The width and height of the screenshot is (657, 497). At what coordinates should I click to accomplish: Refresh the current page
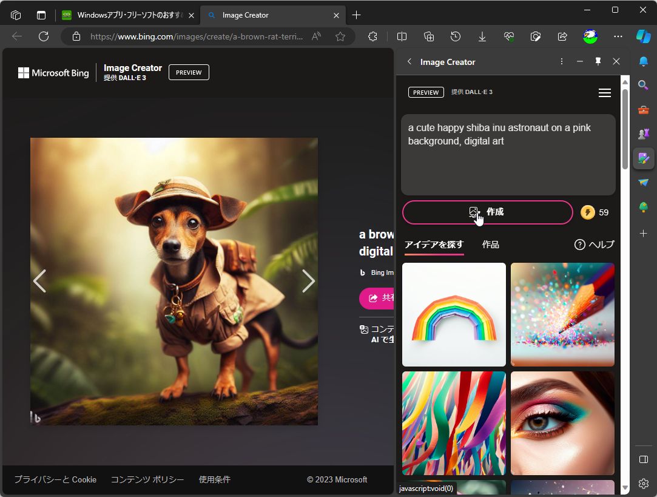coord(44,36)
